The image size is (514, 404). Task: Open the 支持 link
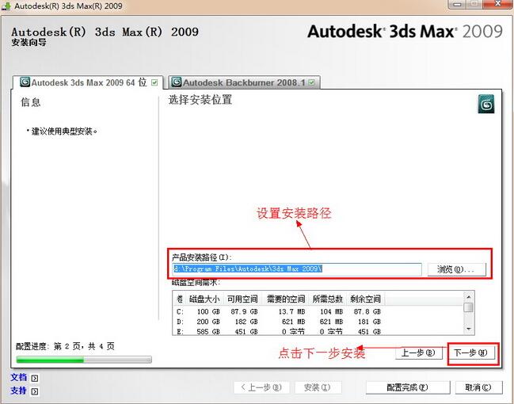[19, 391]
